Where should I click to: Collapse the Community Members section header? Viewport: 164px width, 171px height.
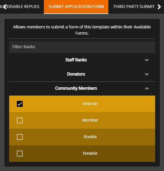tap(82, 88)
